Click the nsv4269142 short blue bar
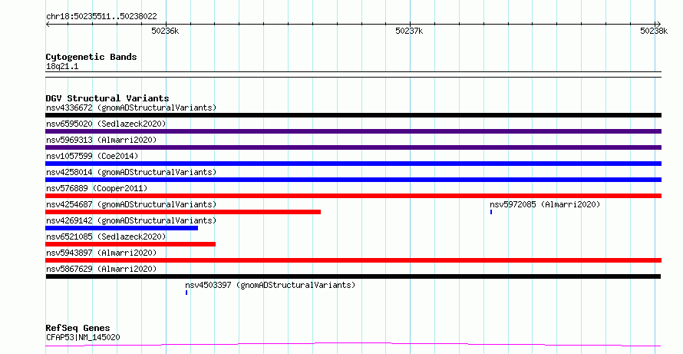This screenshot has height=354, width=683. (x=121, y=228)
